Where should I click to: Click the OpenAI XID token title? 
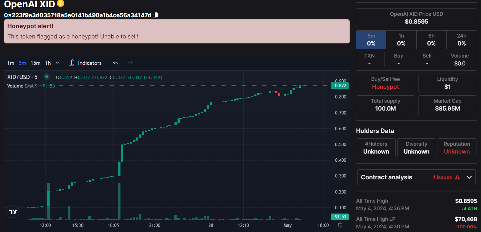[29, 4]
